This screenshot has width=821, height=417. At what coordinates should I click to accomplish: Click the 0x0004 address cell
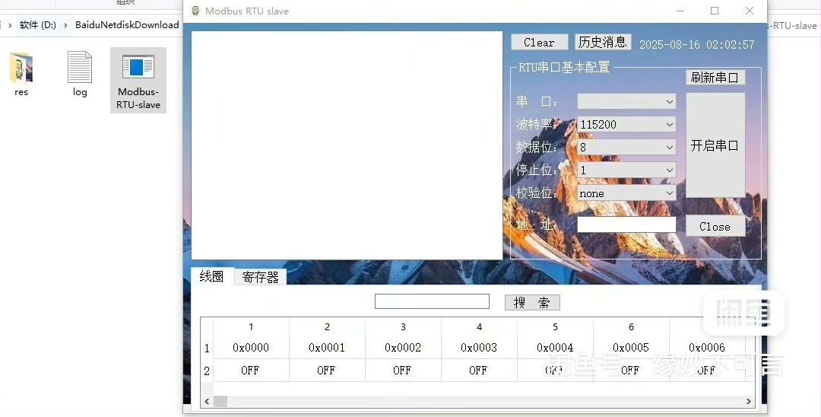(555, 348)
